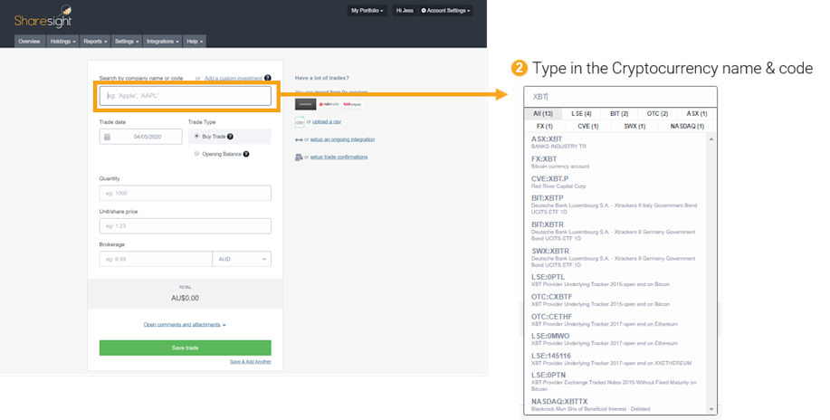Click setup an ongoing integration link
This screenshot has width=830, height=420.
click(342, 139)
